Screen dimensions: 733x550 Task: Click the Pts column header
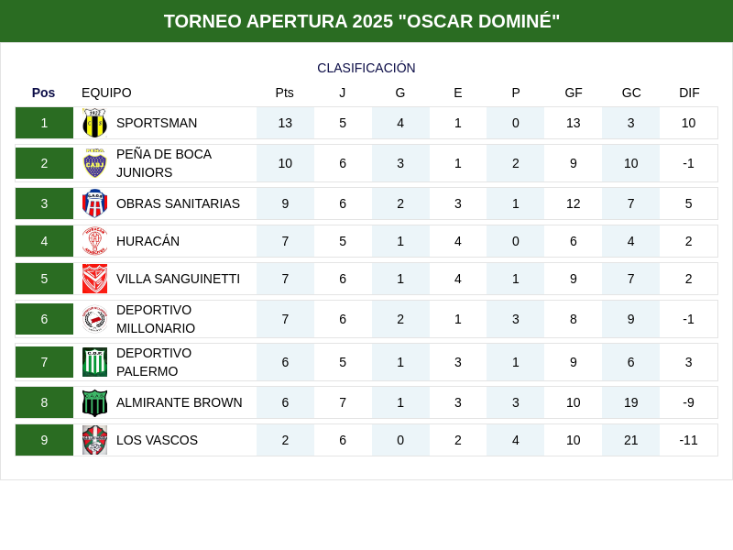click(285, 93)
